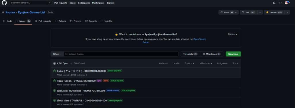Open the Spelunker HD Deluxe issue

[81, 91]
